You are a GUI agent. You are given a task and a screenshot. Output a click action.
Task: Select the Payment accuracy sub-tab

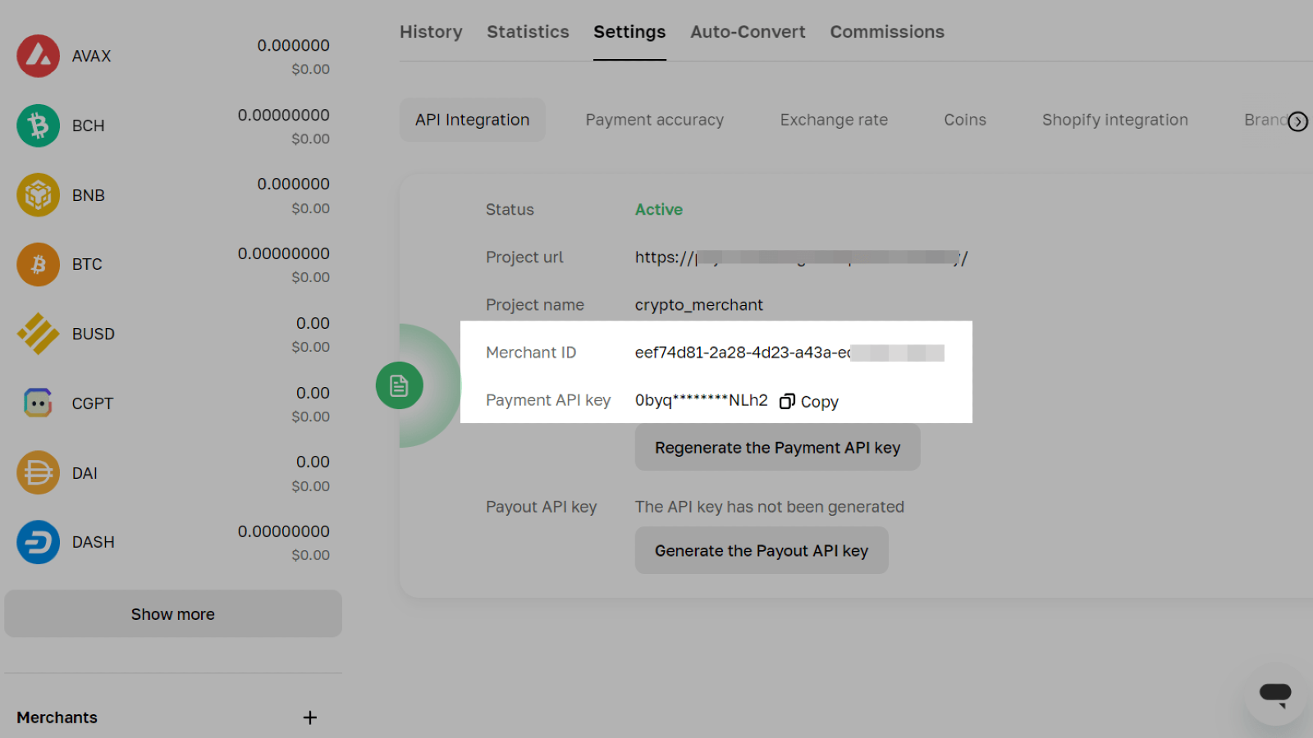[x=654, y=120]
